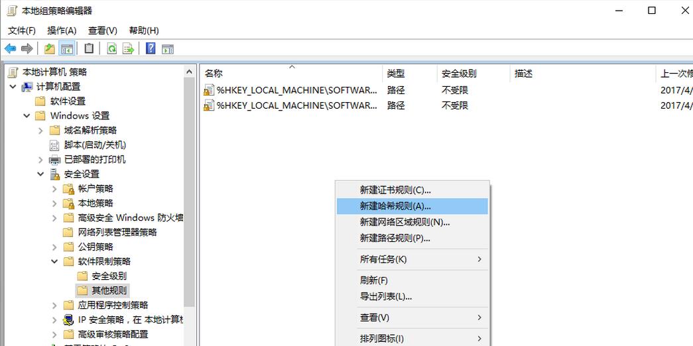Click the locked folder icon for 本地策略
Viewport: 693px width, 346px height.
[x=68, y=203]
